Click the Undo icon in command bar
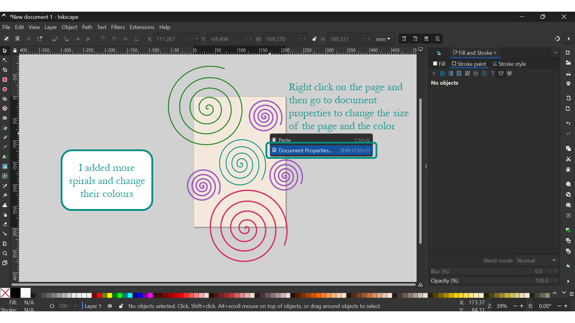Screen dimensions: 575x323 coord(568,123)
